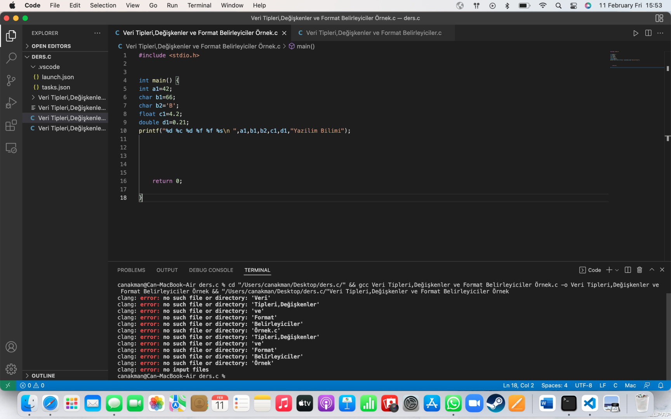Click the Run Code play button
Screen dimensions: 671x419
pos(636,33)
